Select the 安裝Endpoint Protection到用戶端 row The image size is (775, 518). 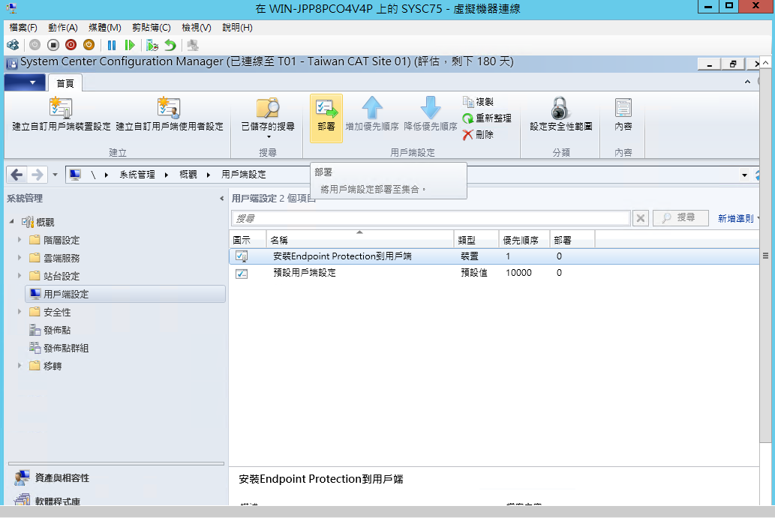(494, 256)
